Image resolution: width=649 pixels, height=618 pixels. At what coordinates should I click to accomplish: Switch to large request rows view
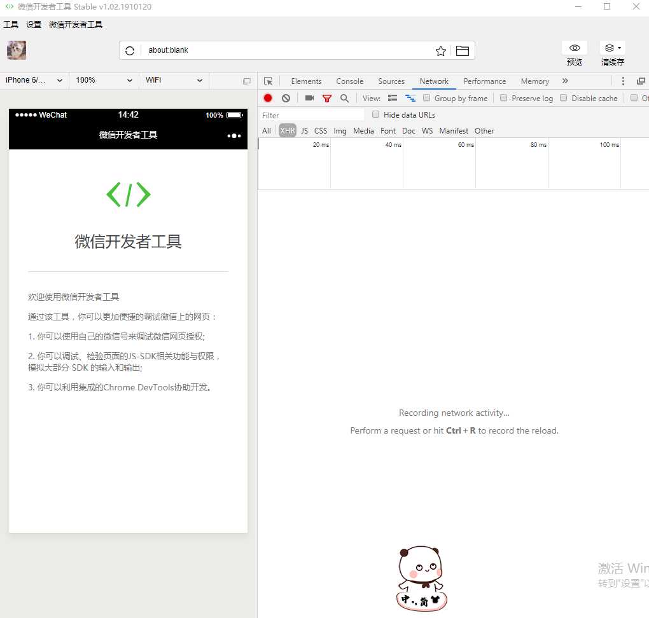[393, 98]
